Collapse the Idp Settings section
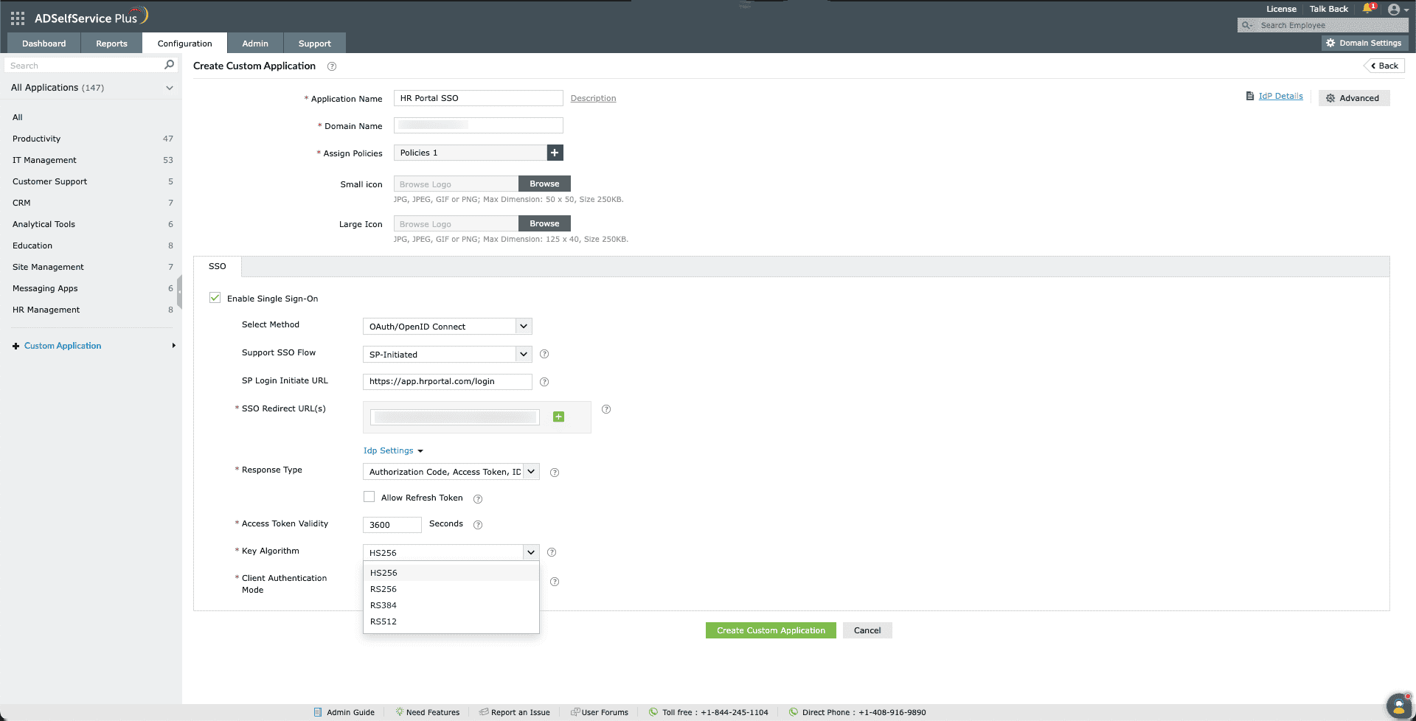Image resolution: width=1416 pixels, height=721 pixels. pyautogui.click(x=420, y=450)
